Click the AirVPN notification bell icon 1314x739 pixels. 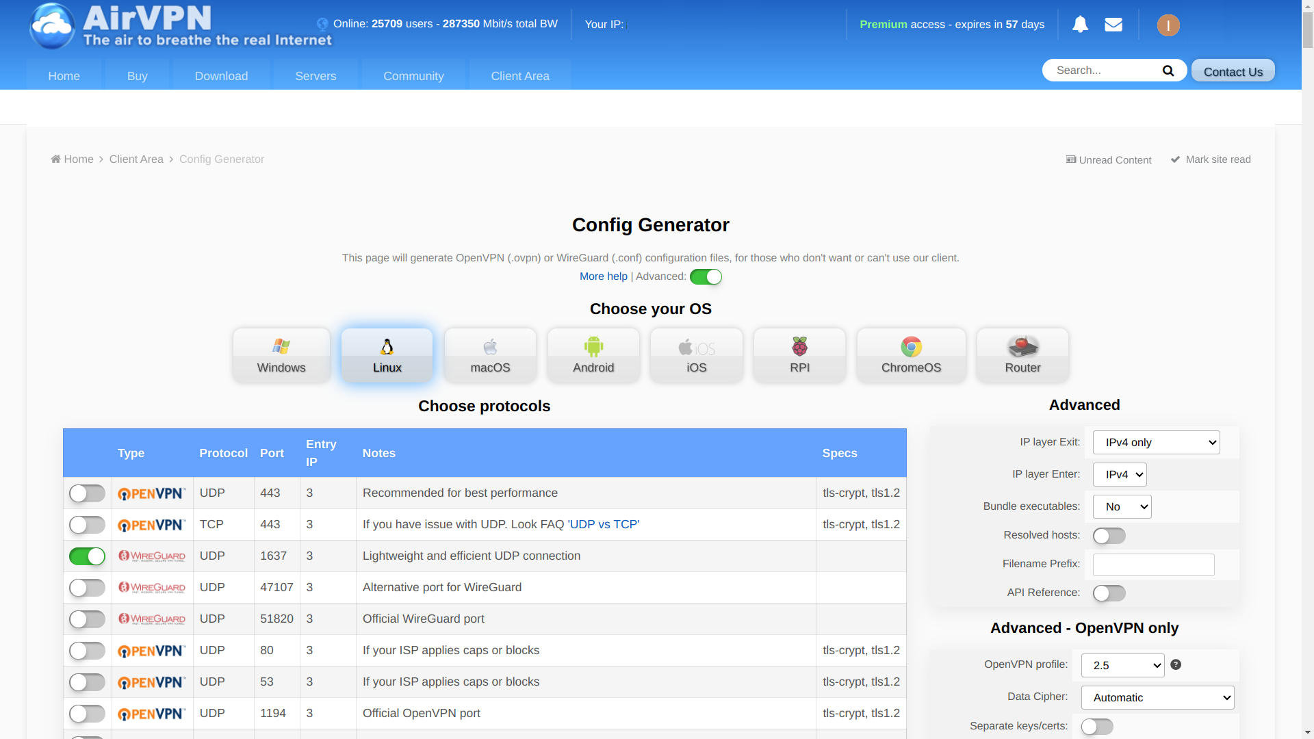[1079, 25]
